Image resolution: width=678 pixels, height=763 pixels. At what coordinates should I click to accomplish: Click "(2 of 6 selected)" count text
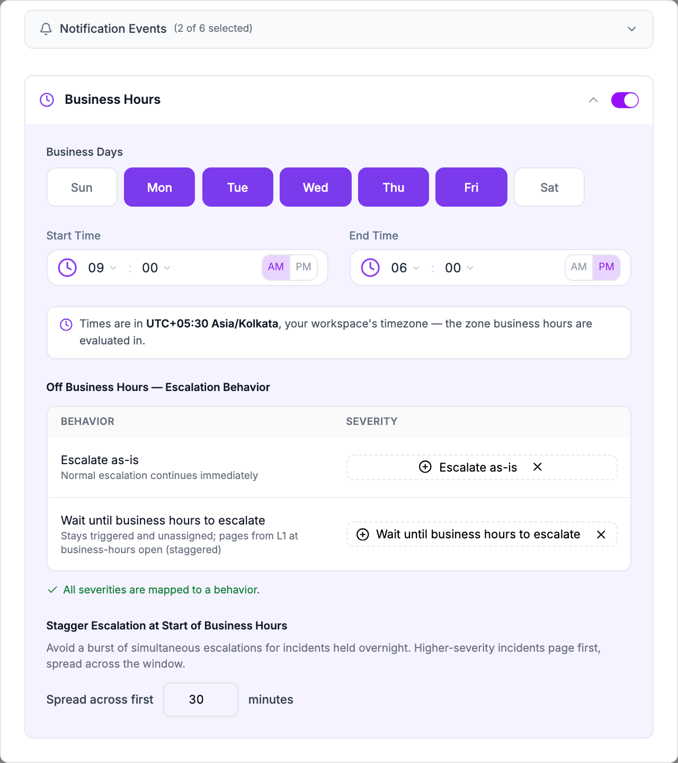[213, 29]
